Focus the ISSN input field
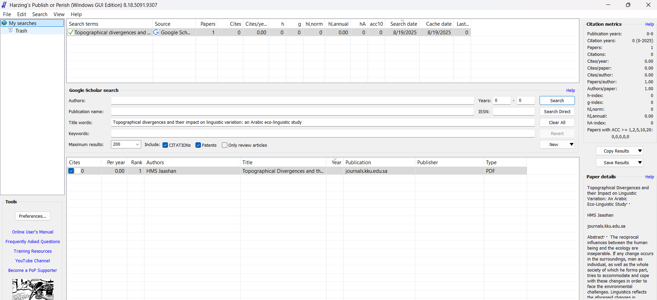657x300 pixels. click(514, 111)
